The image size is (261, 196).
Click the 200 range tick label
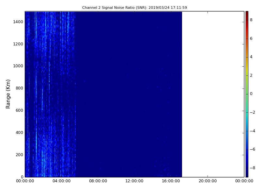pyautogui.click(x=19, y=155)
